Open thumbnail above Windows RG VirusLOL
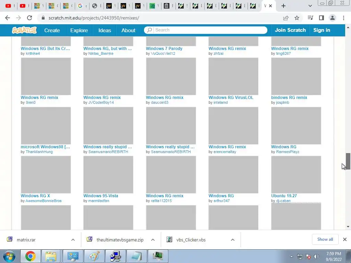351x263 pixels. tap(233, 76)
